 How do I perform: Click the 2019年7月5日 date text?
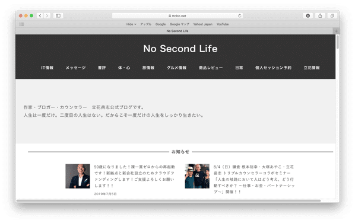105,194
